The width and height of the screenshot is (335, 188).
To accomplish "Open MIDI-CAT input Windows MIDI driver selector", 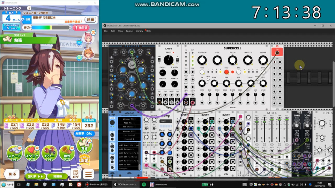I will click(129, 119).
